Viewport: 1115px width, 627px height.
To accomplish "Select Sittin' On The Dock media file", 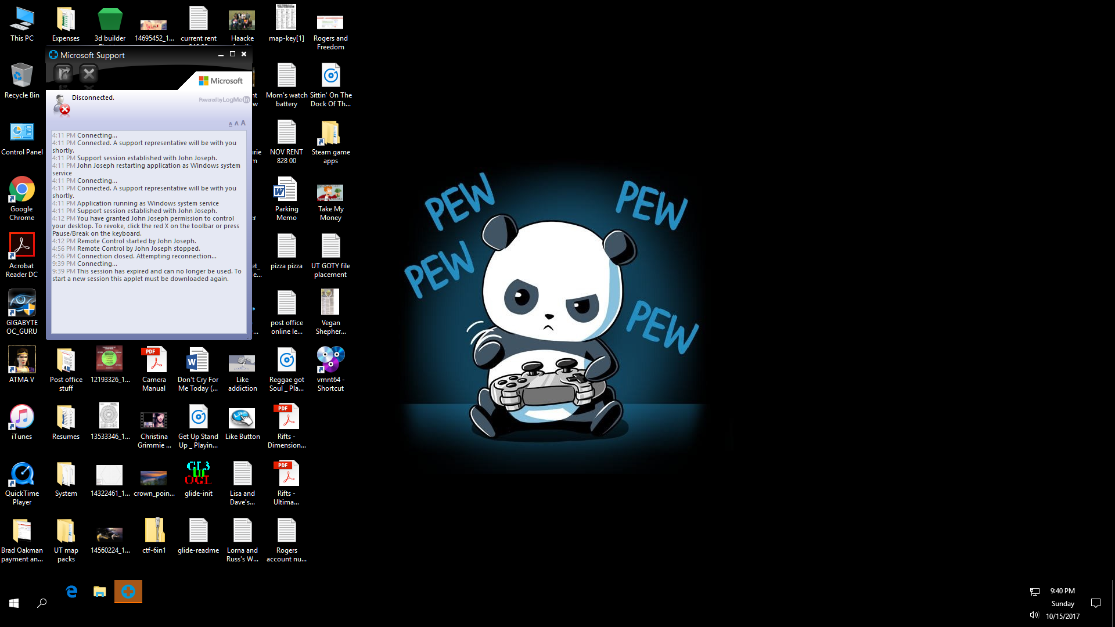I will (330, 85).
